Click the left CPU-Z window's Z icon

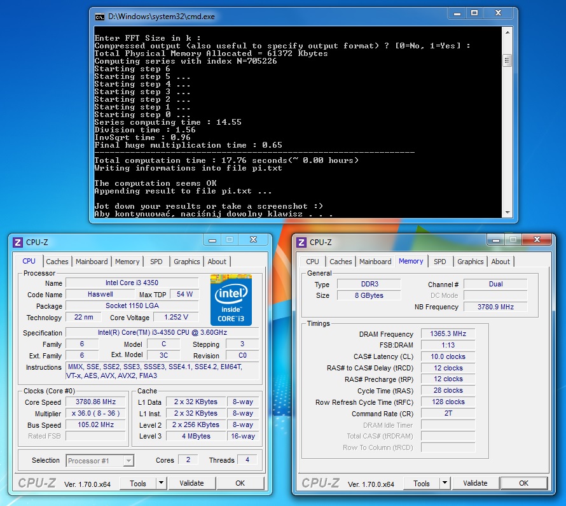[x=18, y=242]
